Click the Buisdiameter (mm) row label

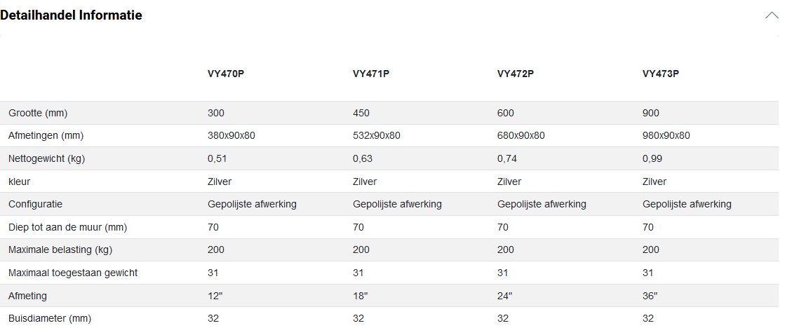click(50, 318)
